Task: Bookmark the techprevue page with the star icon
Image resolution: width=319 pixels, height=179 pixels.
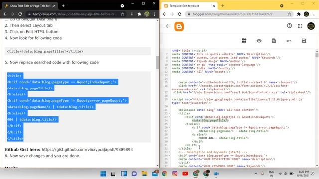Action: [x=122, y=14]
